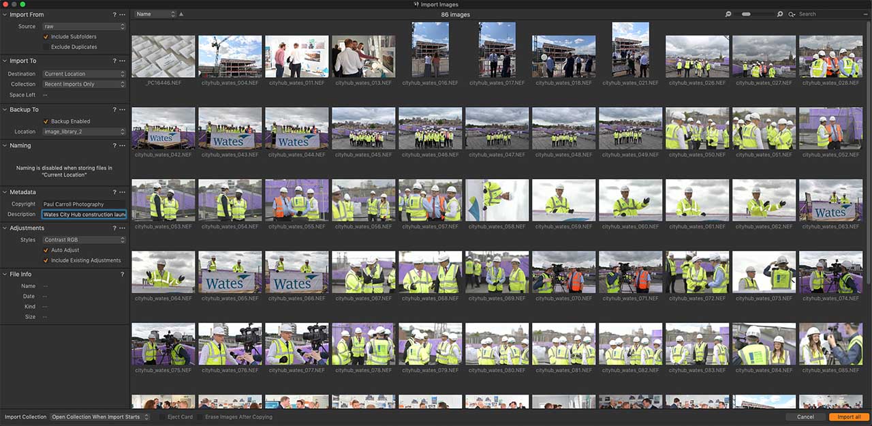This screenshot has height=426, width=872.
Task: Open the Name sort-by dropdown
Action: tap(155, 14)
